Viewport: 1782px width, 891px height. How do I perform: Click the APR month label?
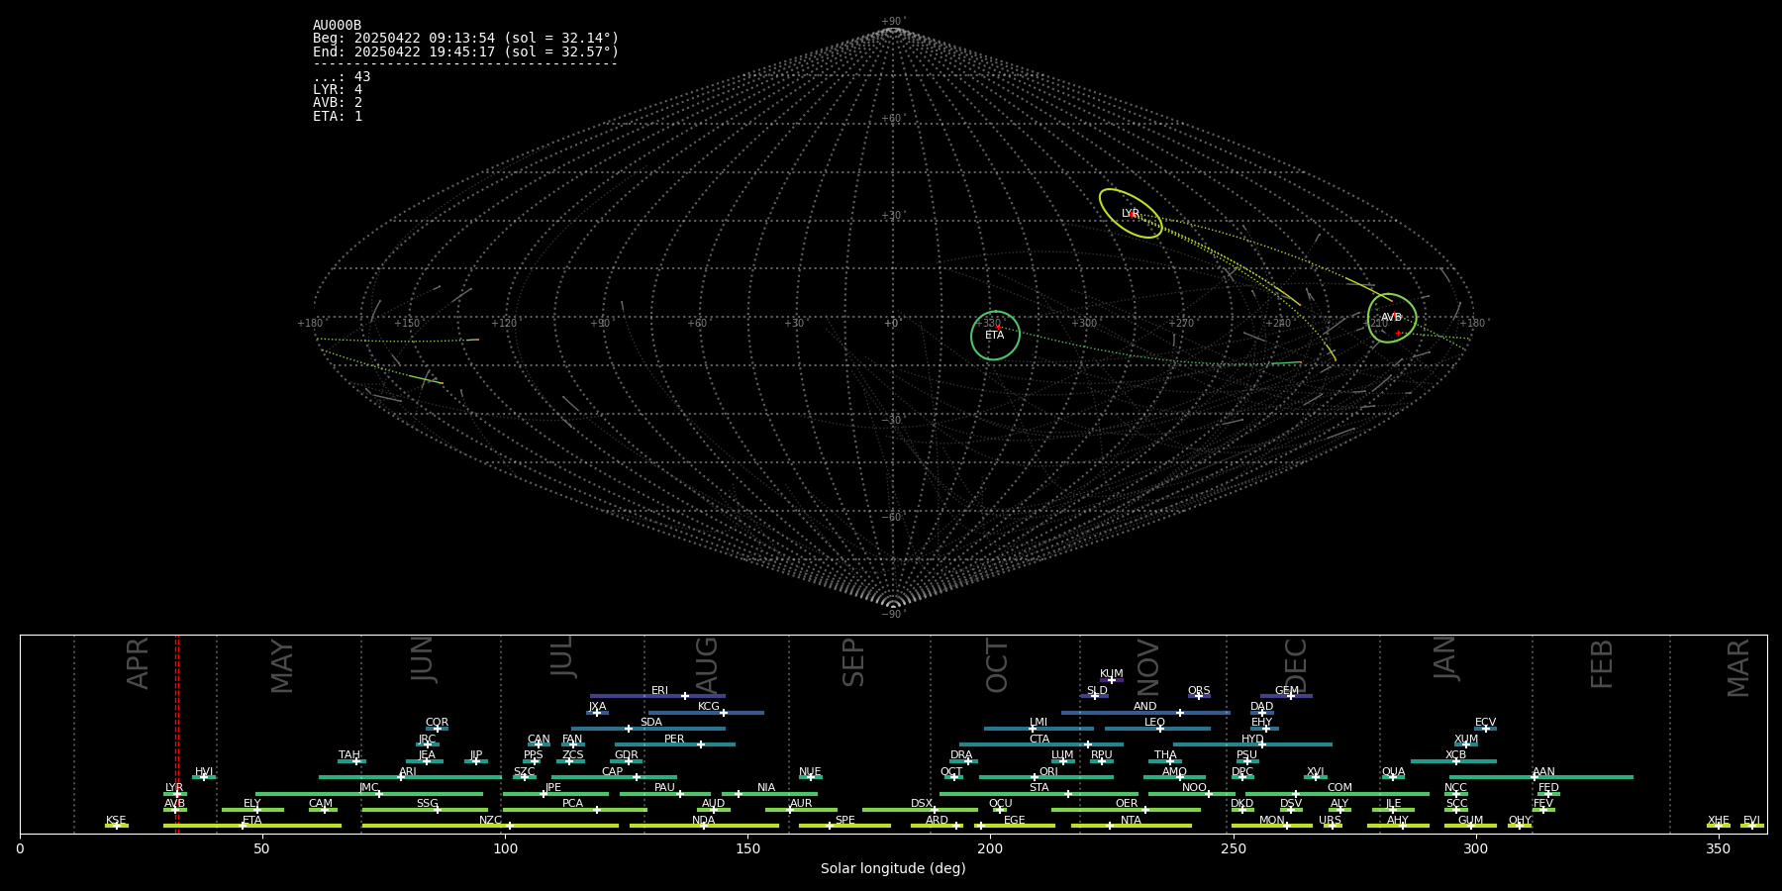click(138, 663)
